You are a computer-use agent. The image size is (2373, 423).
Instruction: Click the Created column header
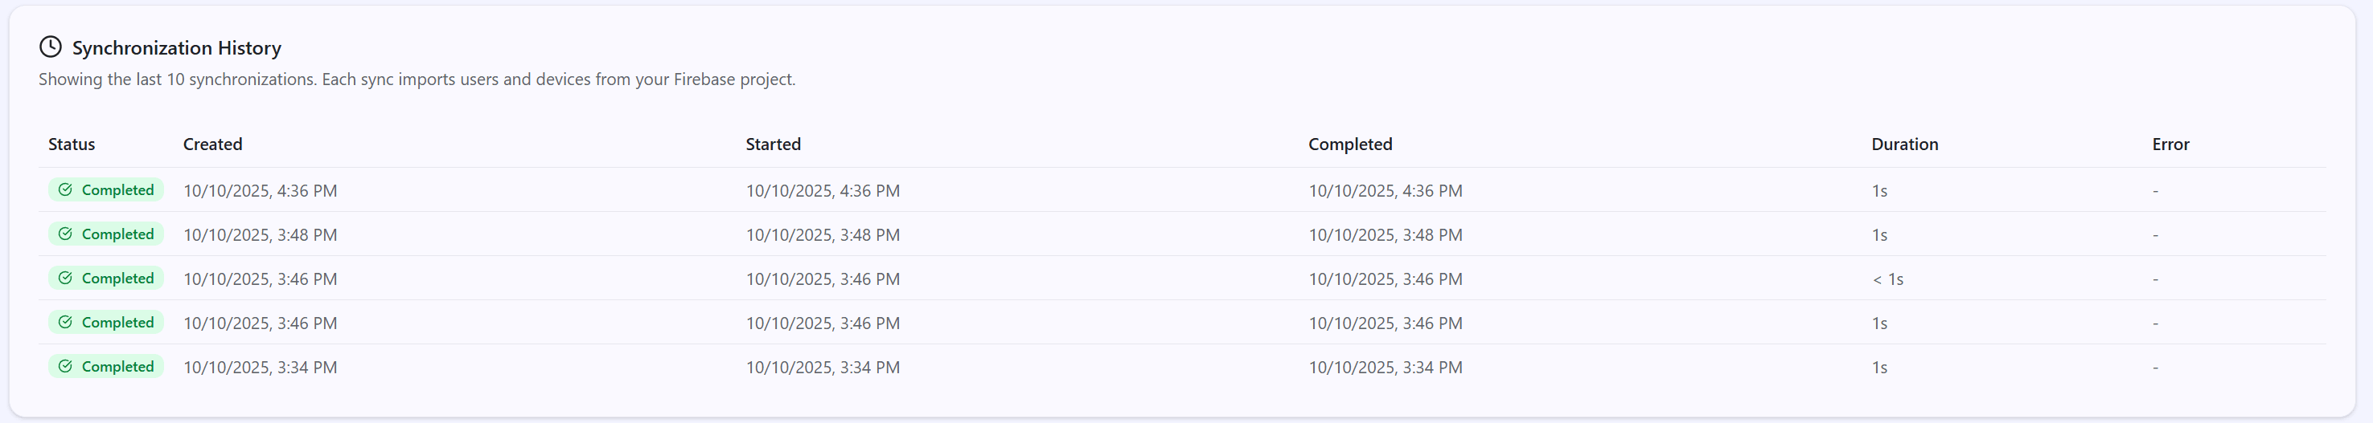tap(213, 144)
